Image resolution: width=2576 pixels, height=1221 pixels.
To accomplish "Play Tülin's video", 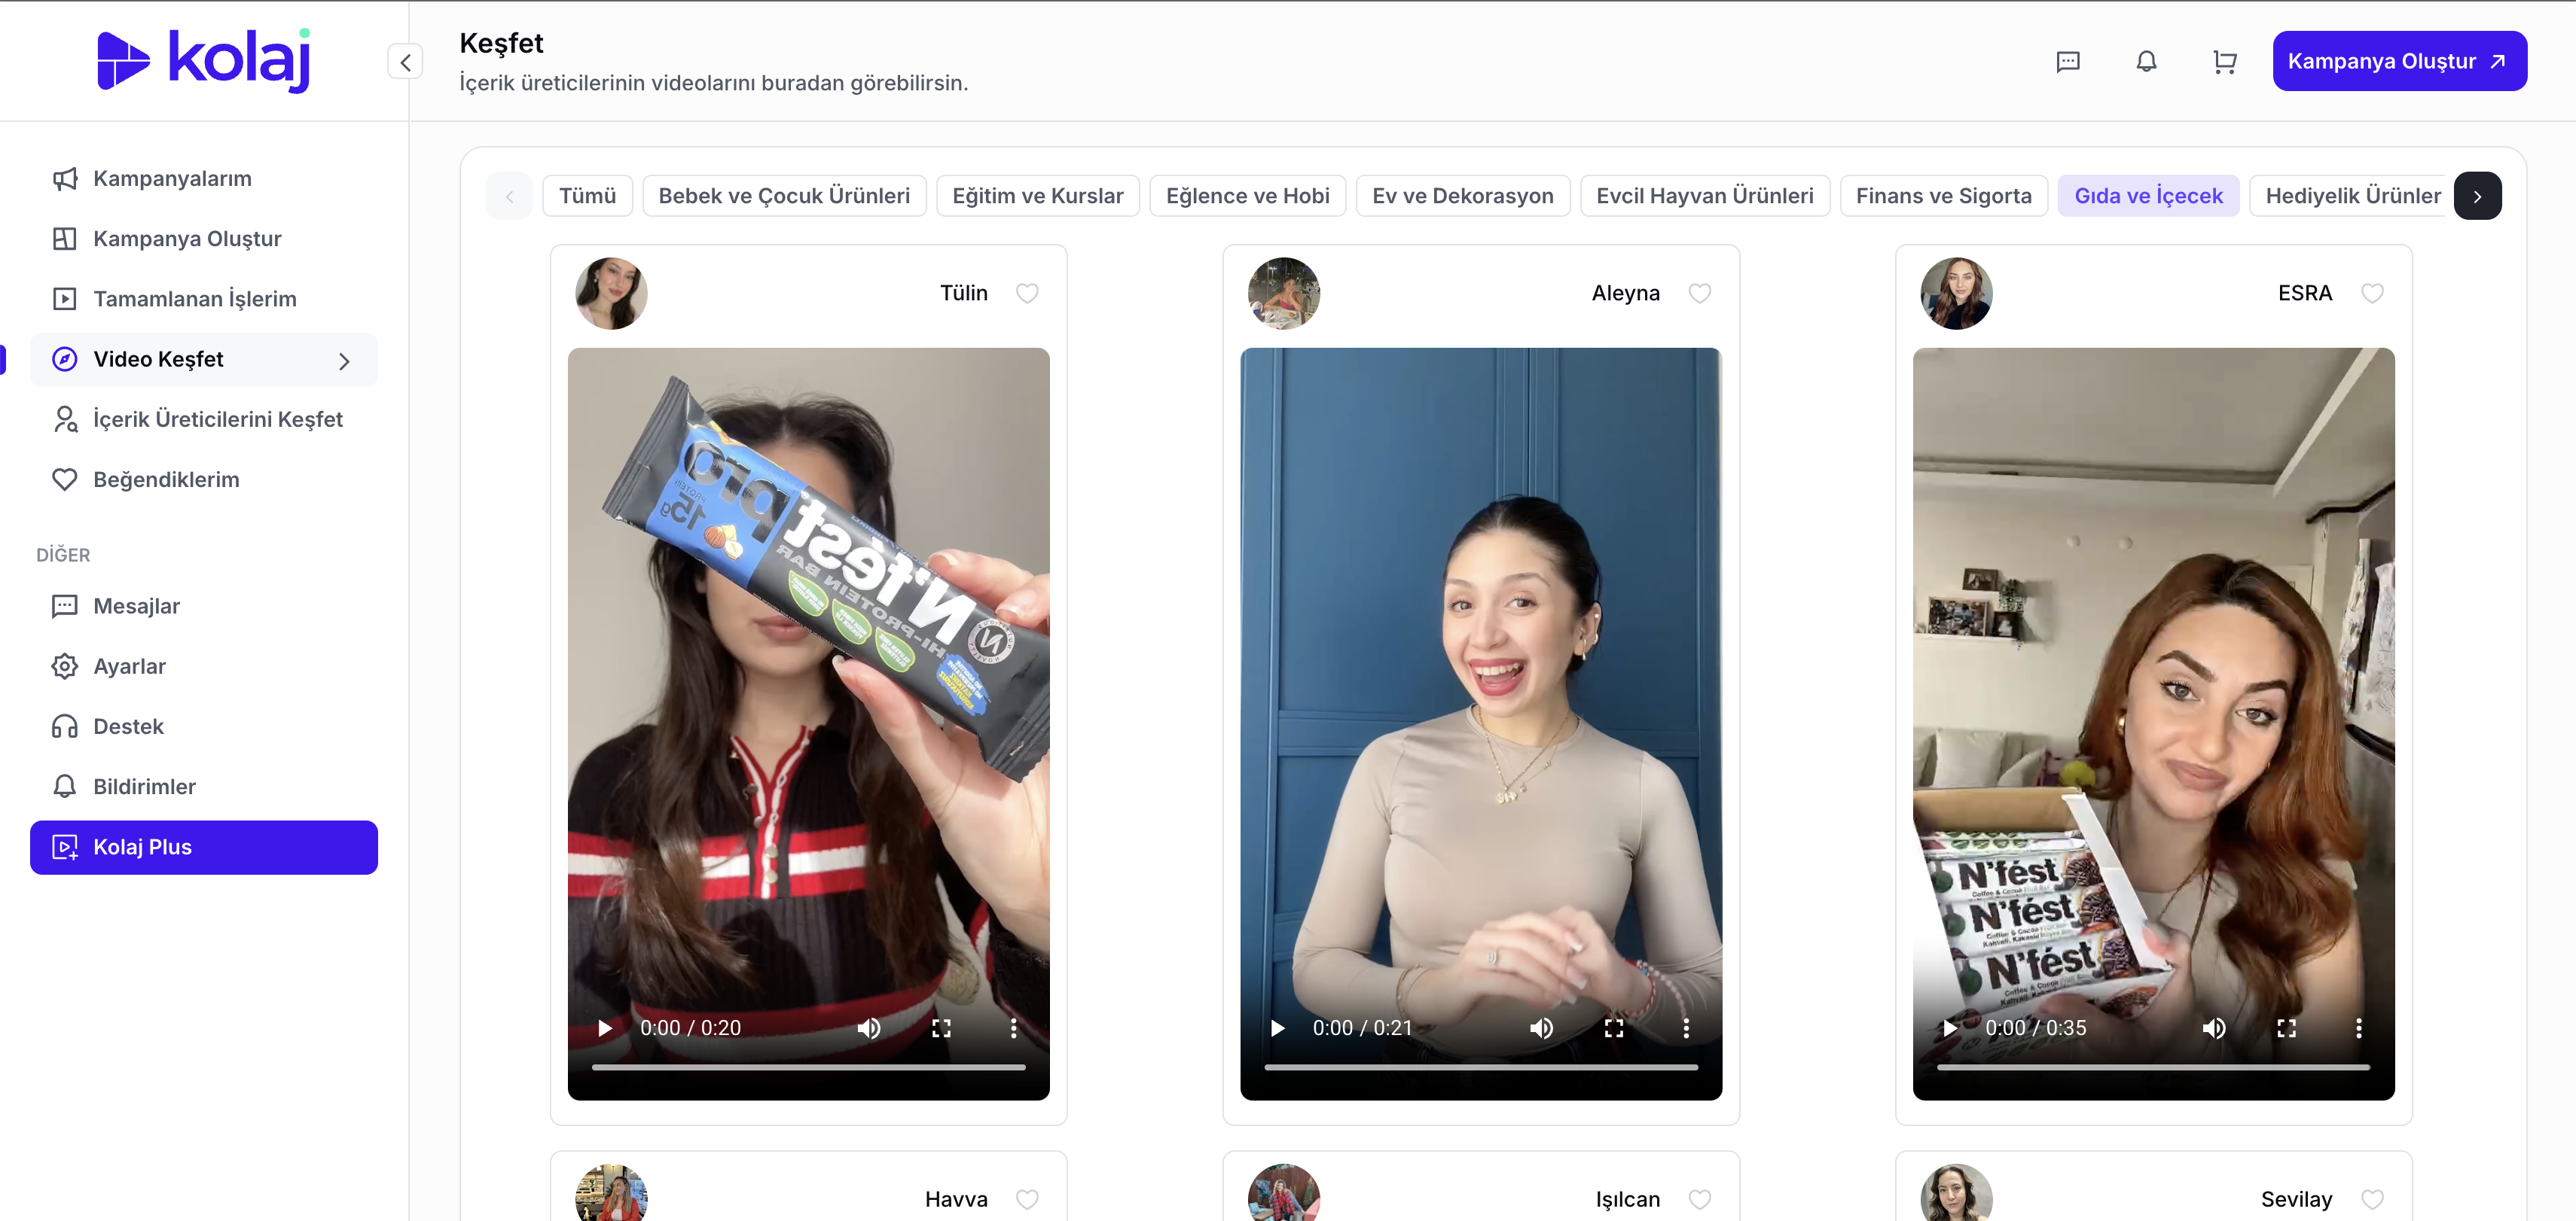I will click(605, 1028).
